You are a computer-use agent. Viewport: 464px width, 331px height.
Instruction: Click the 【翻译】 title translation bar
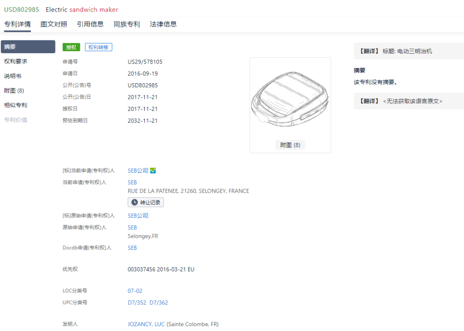click(408, 51)
